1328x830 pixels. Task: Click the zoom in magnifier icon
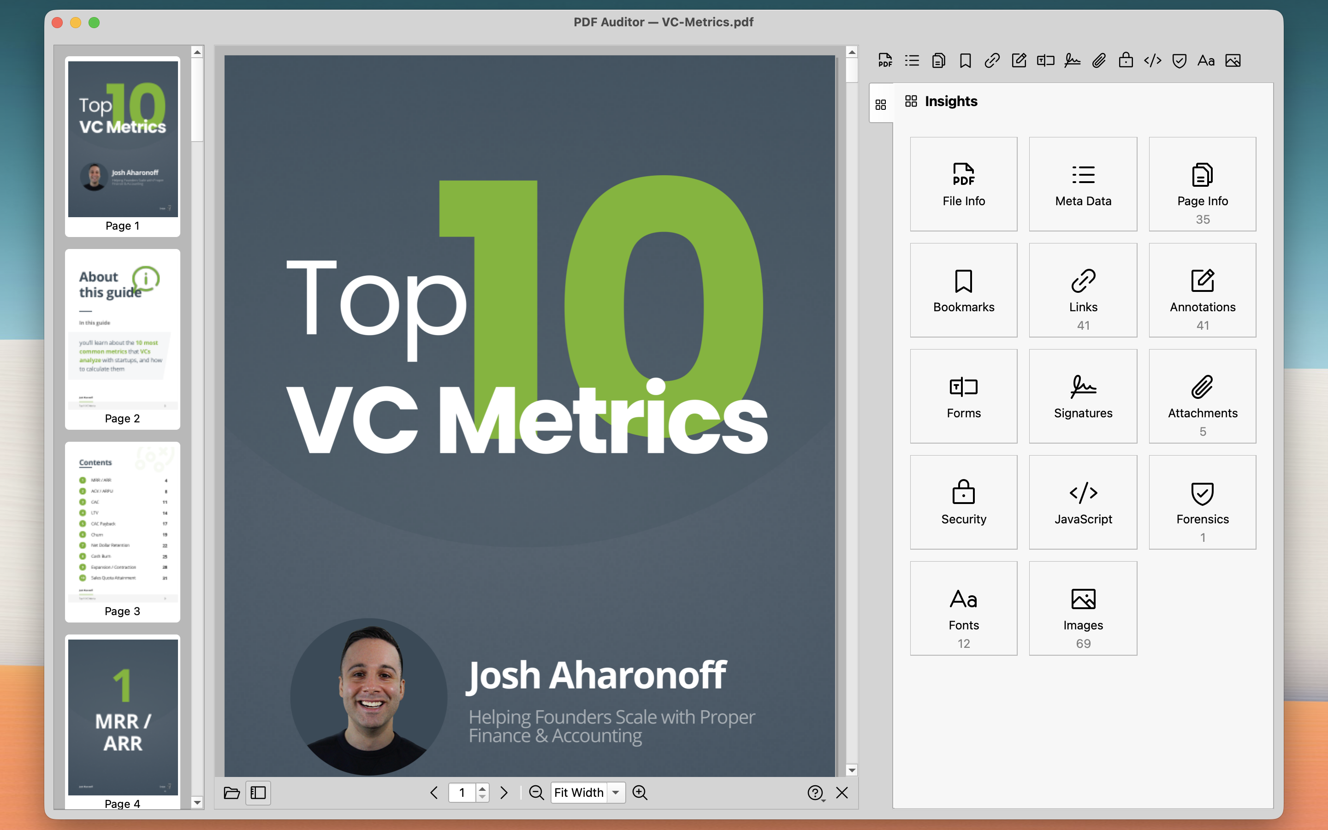pos(640,793)
